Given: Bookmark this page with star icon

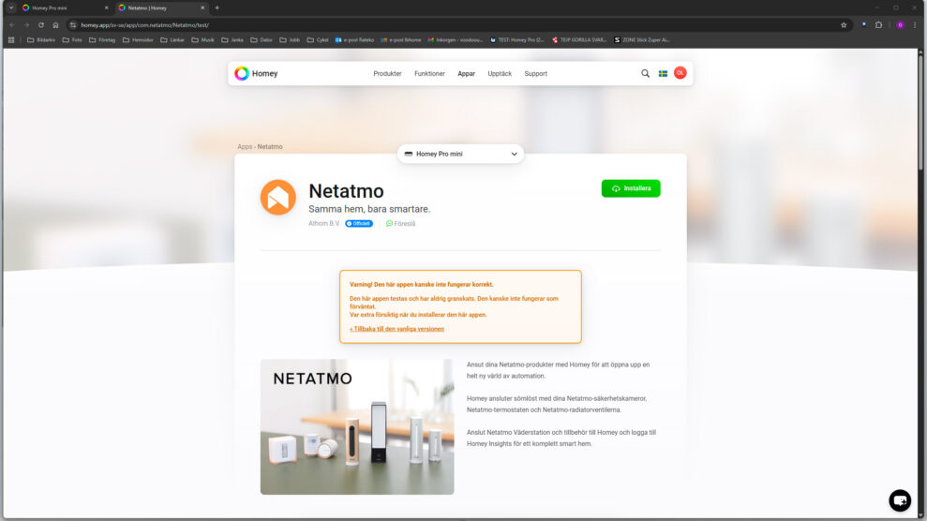Looking at the screenshot, I should (844, 24).
